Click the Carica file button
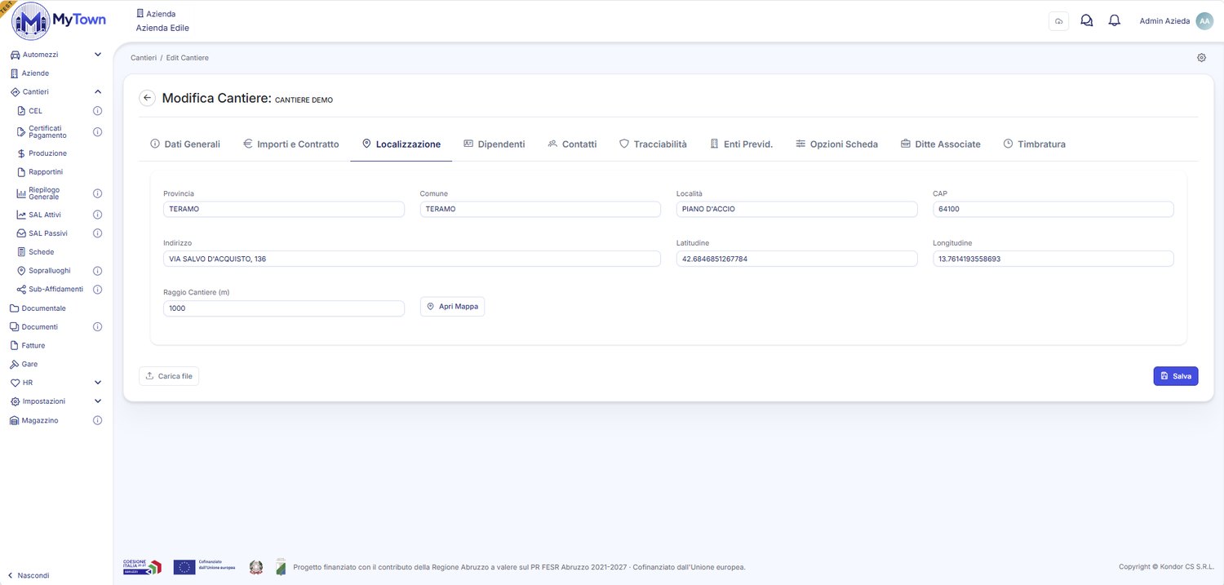Screen dimensions: 1224x585 [x=169, y=376]
